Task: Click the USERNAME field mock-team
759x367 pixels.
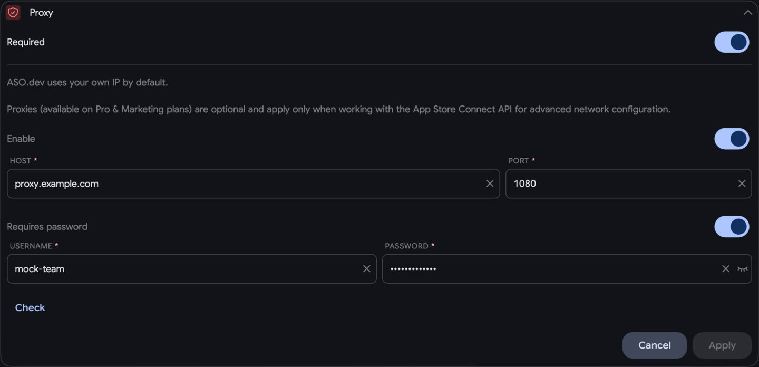Action: coord(191,269)
